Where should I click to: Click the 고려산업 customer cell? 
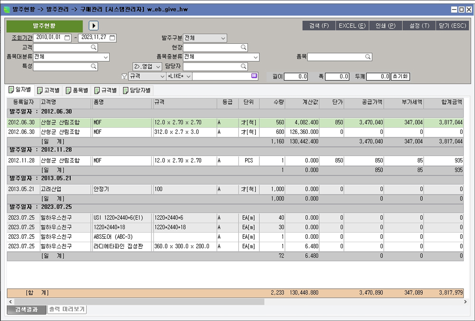[x=66, y=189]
